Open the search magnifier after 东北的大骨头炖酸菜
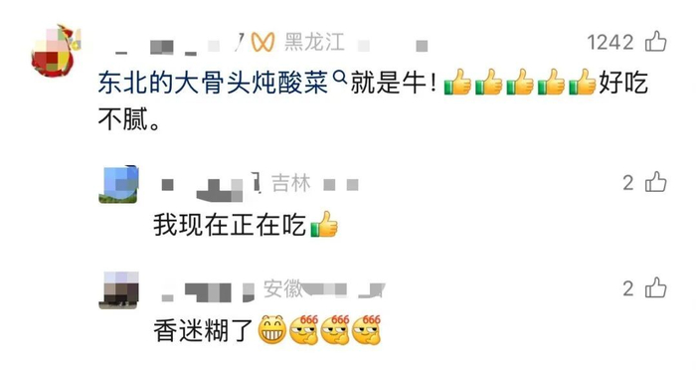 click(x=340, y=79)
